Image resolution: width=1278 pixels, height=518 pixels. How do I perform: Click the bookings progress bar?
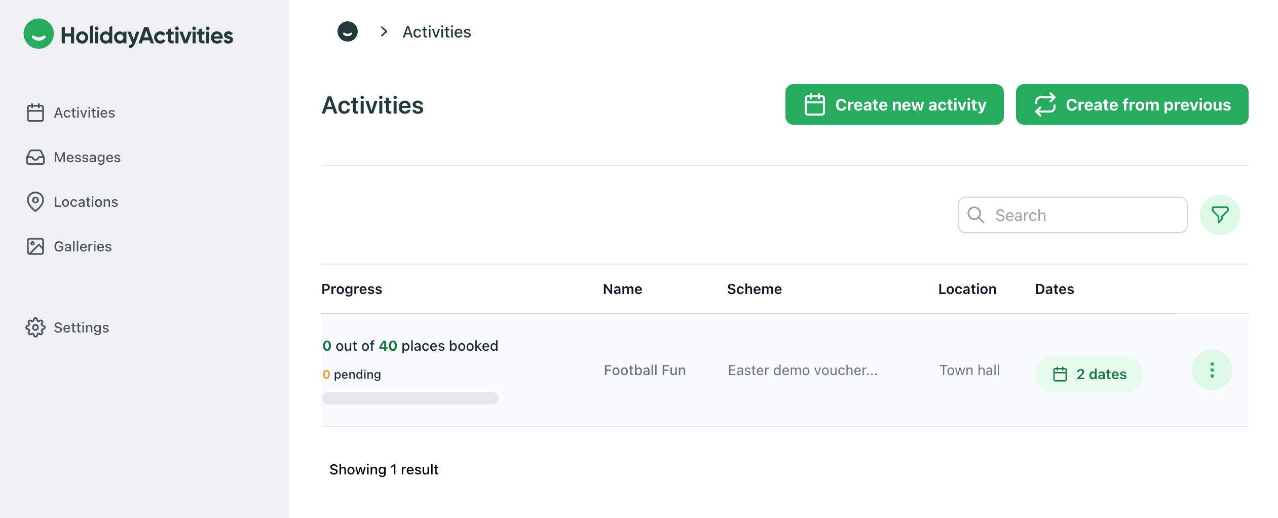point(410,398)
